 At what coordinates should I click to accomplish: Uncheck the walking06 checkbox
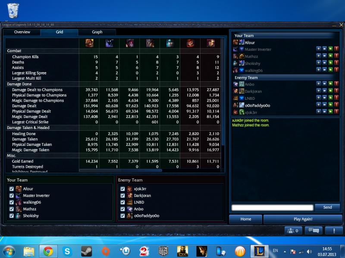12,202
